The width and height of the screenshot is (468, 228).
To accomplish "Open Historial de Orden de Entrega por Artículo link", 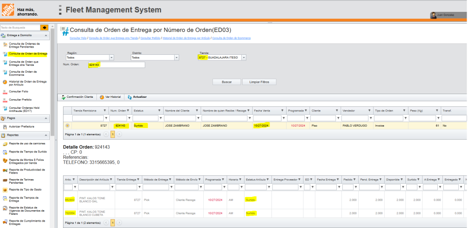I will pos(186,38).
